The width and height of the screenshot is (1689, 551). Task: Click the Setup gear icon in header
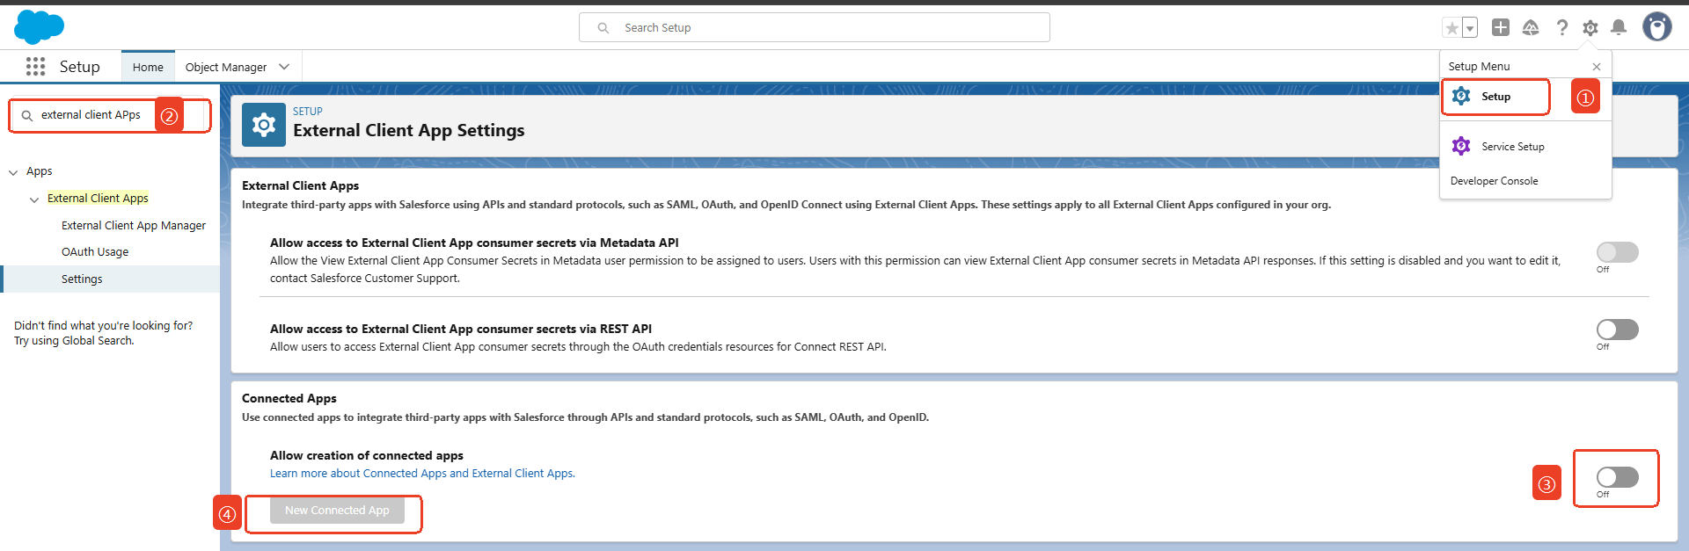tap(1590, 28)
